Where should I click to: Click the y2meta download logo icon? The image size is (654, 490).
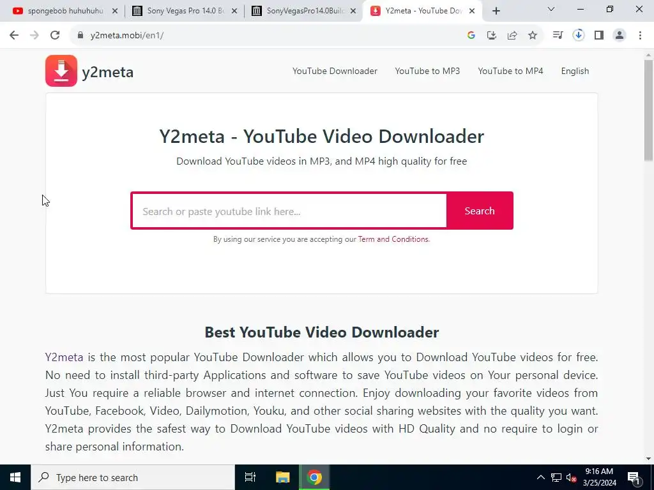pyautogui.click(x=61, y=71)
